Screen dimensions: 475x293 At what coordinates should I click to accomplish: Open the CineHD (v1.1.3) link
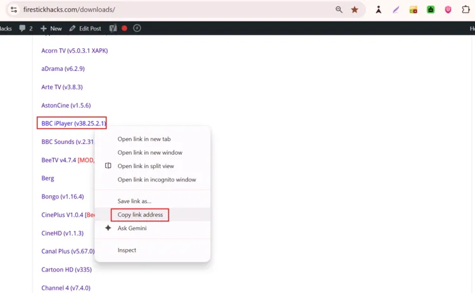(63, 233)
